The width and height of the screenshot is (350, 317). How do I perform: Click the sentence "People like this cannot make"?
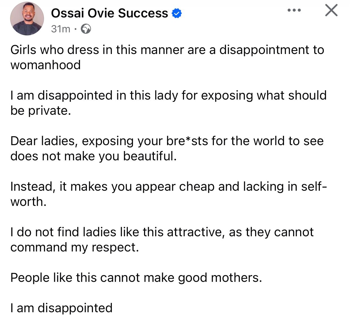136,278
